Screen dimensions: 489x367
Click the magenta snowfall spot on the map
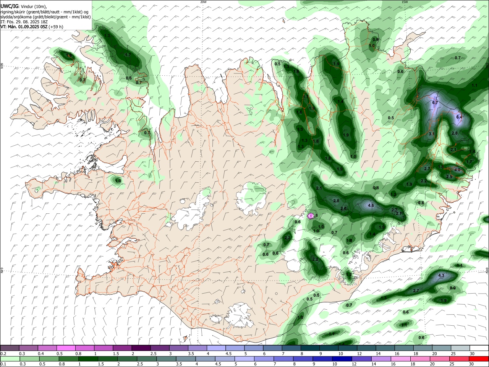[311, 216]
